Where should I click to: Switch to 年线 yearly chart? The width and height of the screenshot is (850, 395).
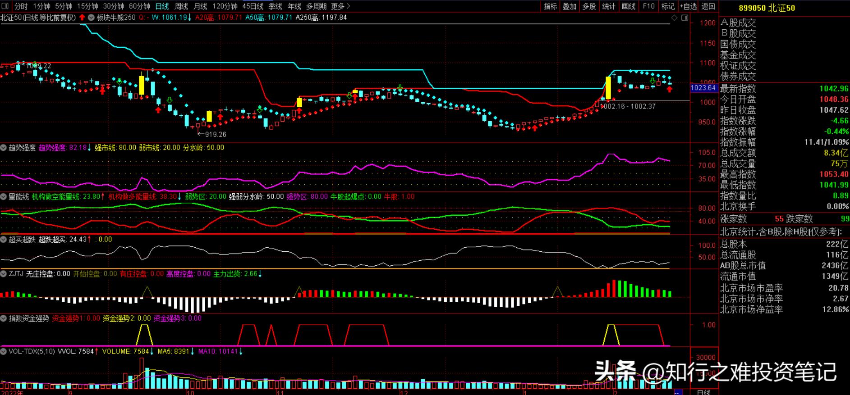click(294, 6)
